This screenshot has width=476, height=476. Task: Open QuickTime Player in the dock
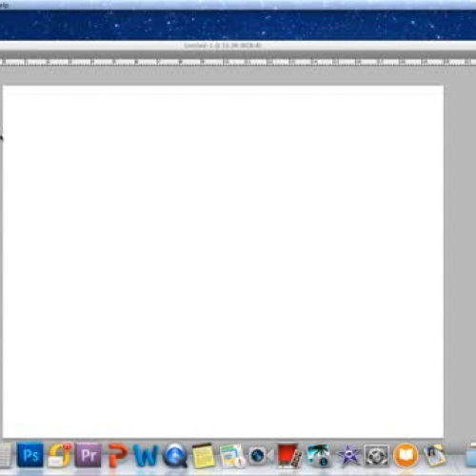[x=175, y=456]
